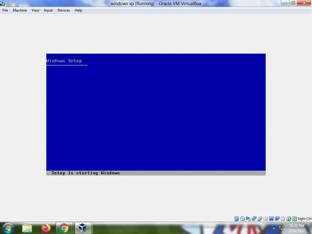Screen dimensions: 312x234
Task: Close the VirtualBox VM window
Action: tap(304, 3)
